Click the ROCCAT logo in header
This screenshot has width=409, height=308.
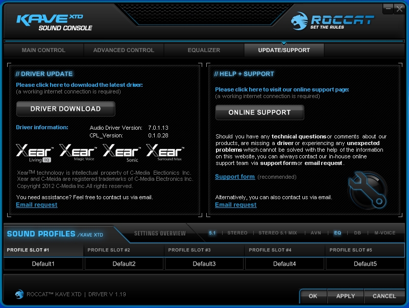point(332,21)
